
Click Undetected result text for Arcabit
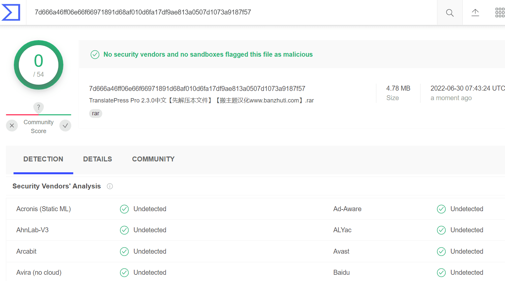coord(150,251)
